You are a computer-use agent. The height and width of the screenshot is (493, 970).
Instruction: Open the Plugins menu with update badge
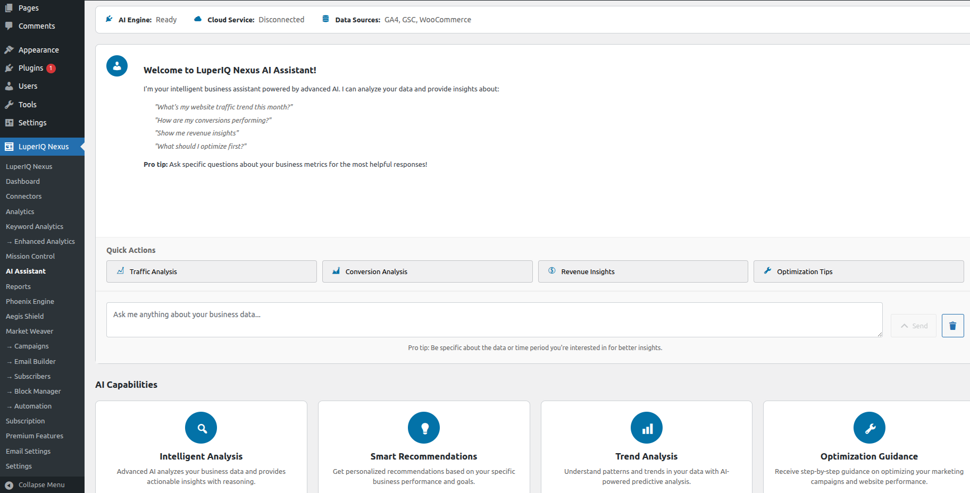click(x=31, y=68)
